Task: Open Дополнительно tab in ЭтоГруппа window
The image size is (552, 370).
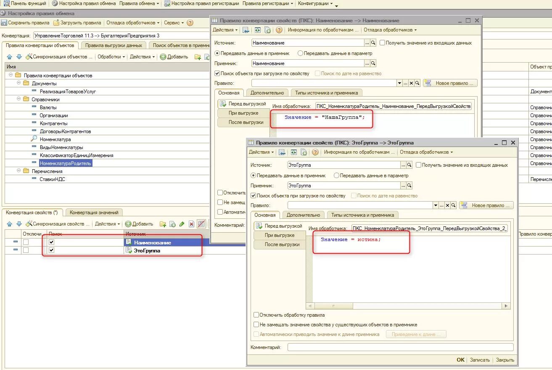Action: point(303,215)
